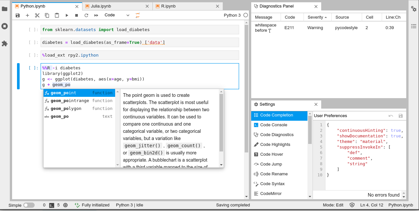Open the table of contents sidebar icon
419x211 pixels.
click(414, 26)
